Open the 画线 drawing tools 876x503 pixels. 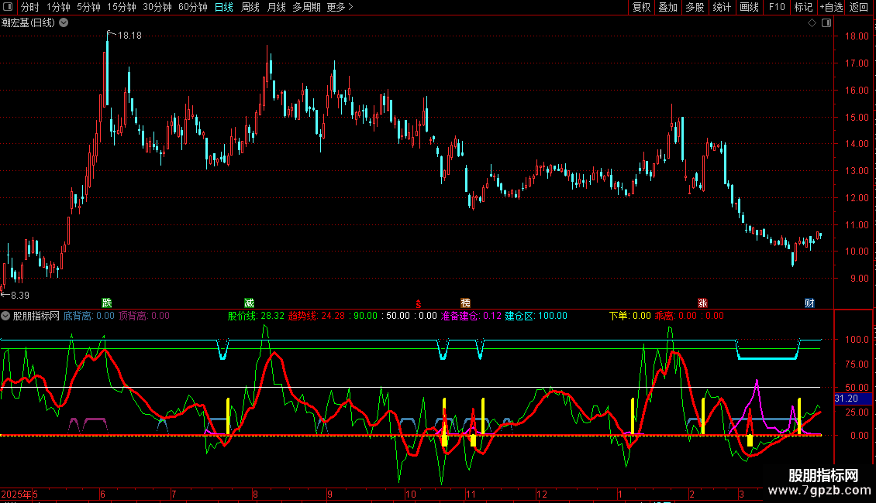pos(749,7)
